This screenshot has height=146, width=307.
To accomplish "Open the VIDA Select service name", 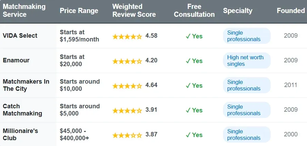I will [20, 36].
